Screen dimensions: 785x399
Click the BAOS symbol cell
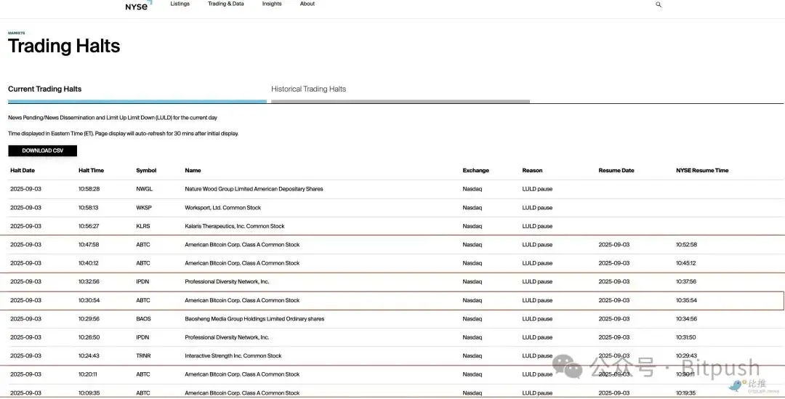tap(143, 319)
